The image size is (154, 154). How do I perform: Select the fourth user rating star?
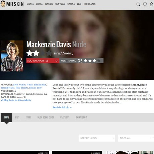pyautogui.click(x=99, y=61)
